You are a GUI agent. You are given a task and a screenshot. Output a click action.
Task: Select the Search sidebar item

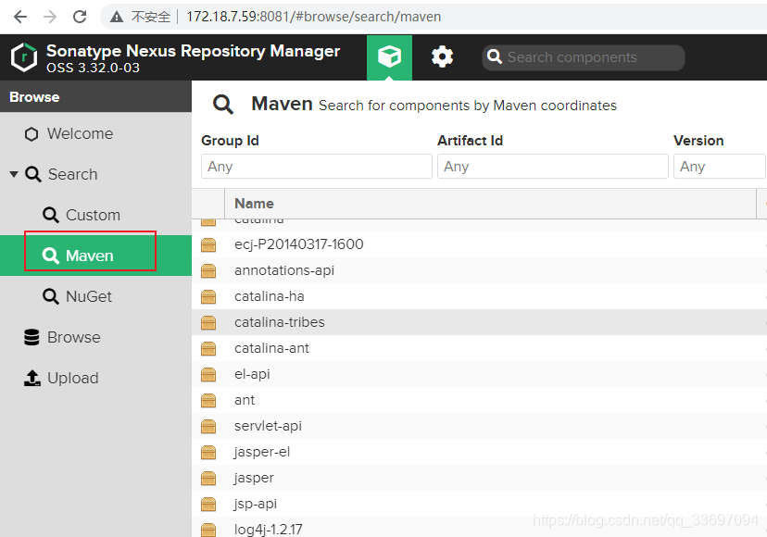click(96, 174)
